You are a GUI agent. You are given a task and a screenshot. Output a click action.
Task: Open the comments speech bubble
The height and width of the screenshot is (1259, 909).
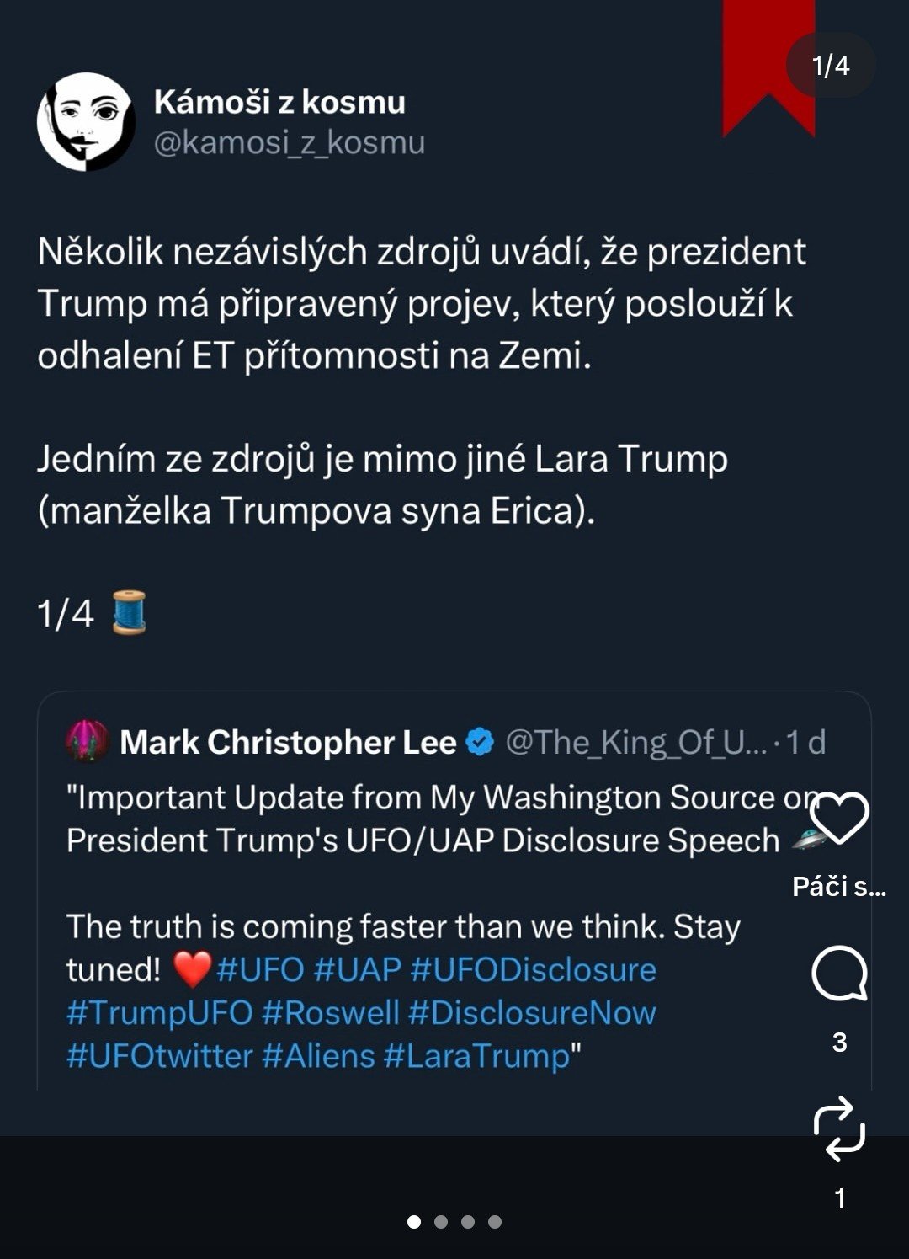pyautogui.click(x=839, y=974)
